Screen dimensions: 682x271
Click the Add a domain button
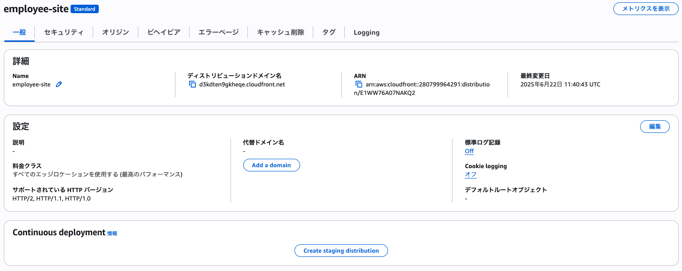click(271, 165)
